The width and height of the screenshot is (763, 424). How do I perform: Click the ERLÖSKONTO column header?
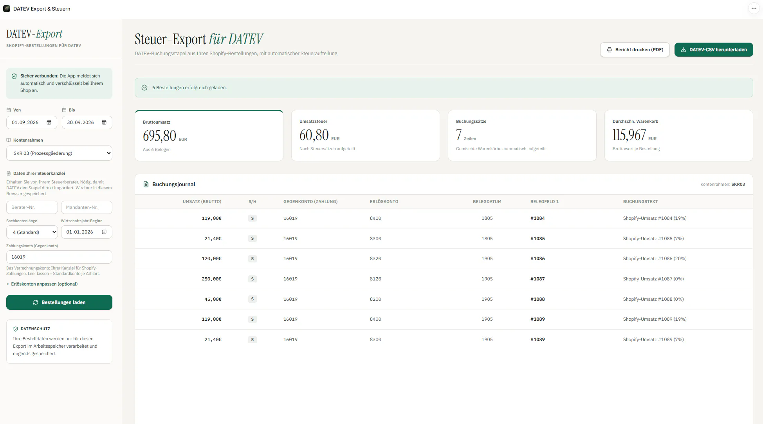pos(384,201)
